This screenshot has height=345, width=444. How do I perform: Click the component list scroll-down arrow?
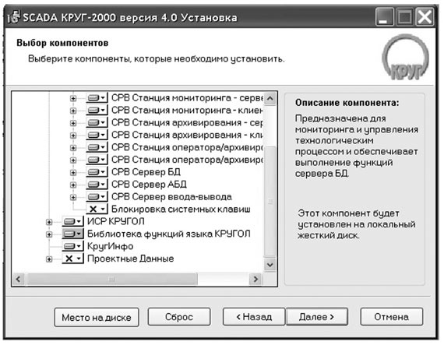click(x=270, y=266)
